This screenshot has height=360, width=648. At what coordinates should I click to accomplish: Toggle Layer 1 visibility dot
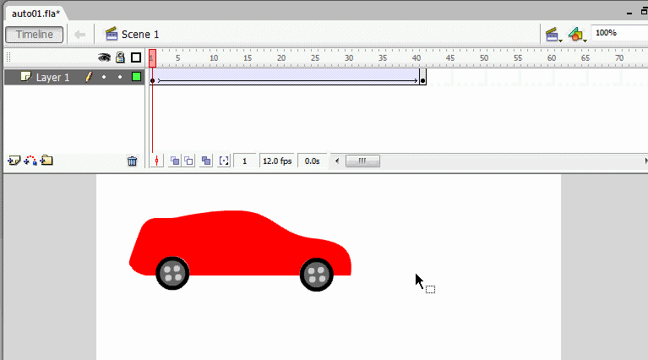(x=104, y=77)
